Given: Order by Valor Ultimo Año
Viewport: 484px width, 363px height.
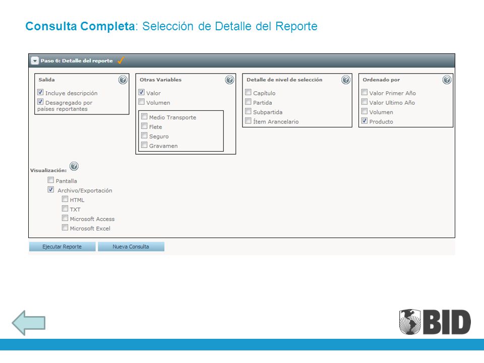Looking at the screenshot, I should (365, 102).
